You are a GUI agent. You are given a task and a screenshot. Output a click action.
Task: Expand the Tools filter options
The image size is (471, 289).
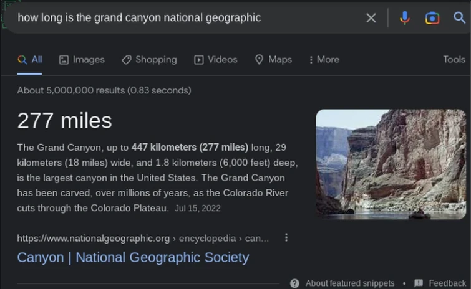[x=454, y=59]
